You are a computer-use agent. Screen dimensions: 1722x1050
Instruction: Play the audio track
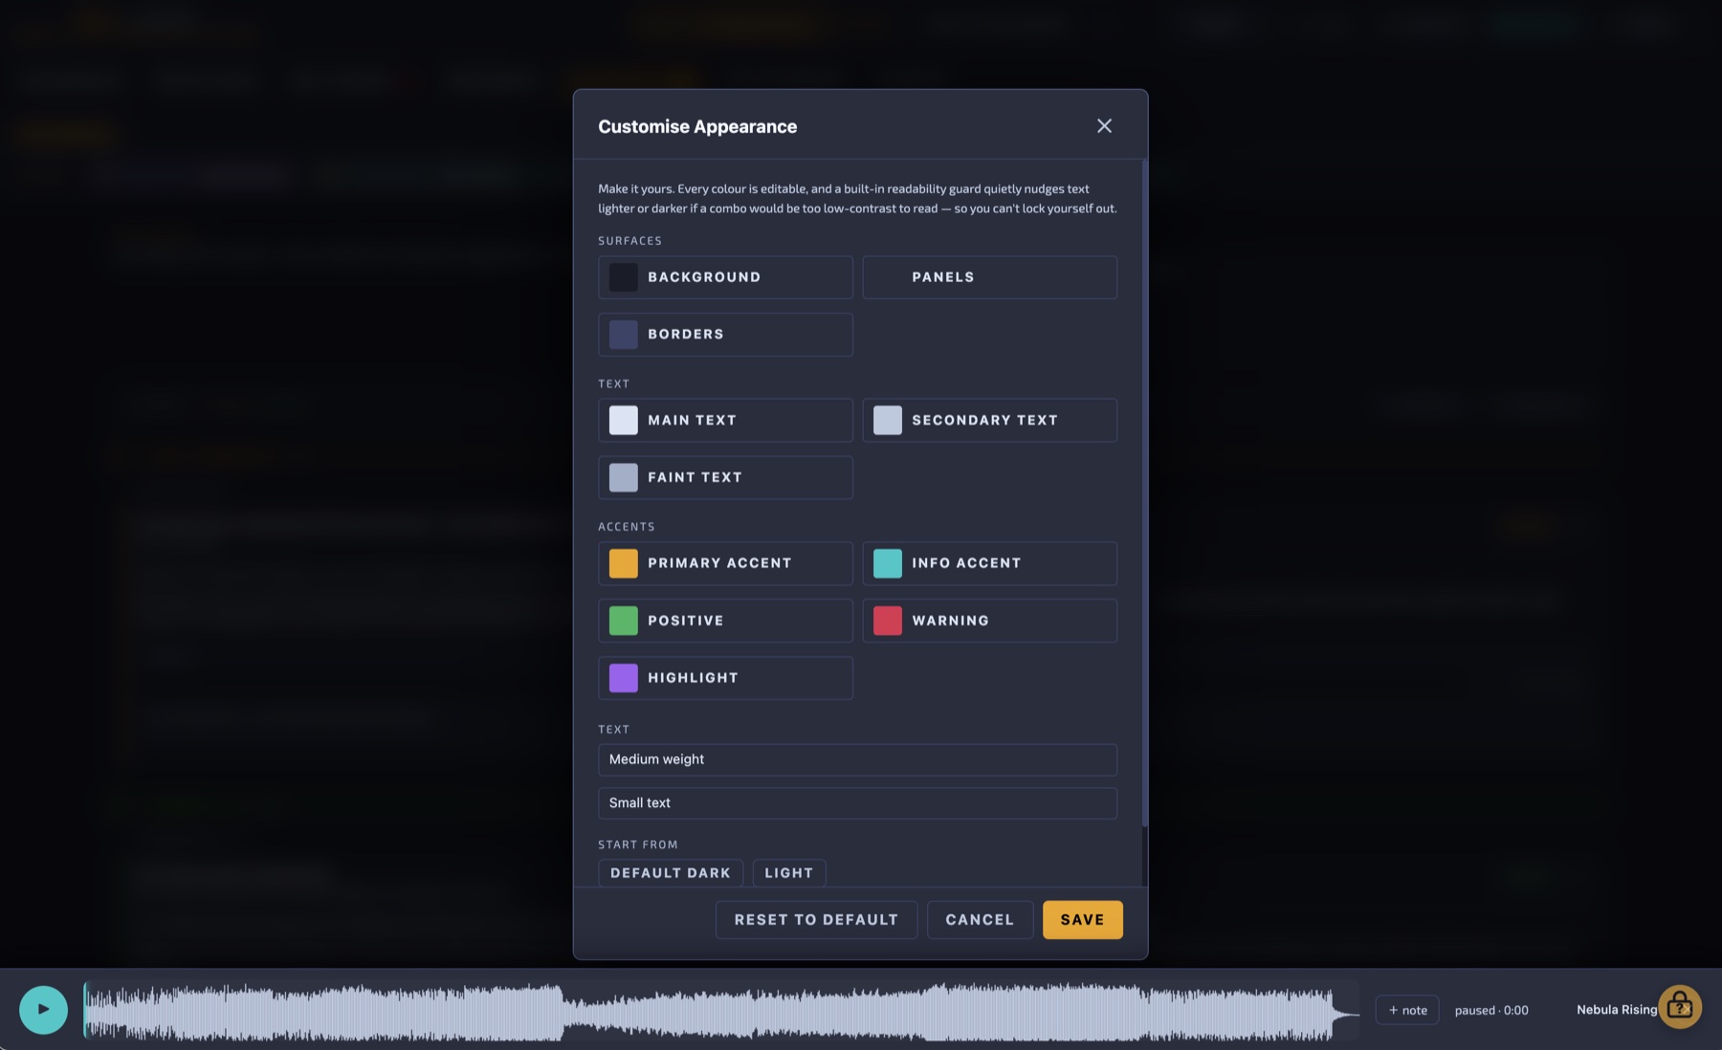43,1010
